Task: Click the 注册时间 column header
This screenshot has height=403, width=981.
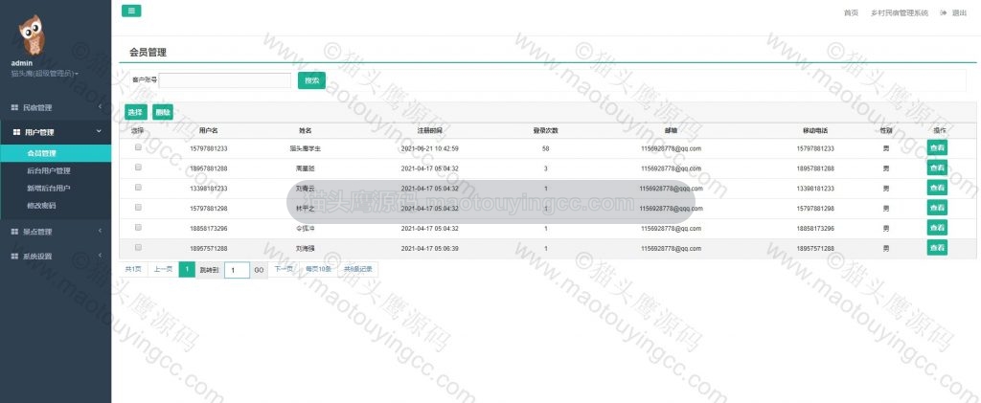Action: pos(430,130)
